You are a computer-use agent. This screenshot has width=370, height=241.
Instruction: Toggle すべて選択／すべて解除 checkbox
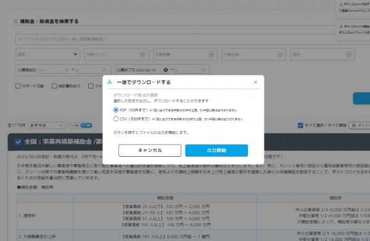click(x=300, y=125)
